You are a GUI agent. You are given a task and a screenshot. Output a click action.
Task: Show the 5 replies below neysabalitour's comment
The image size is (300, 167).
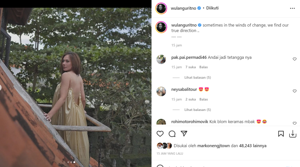197,109
